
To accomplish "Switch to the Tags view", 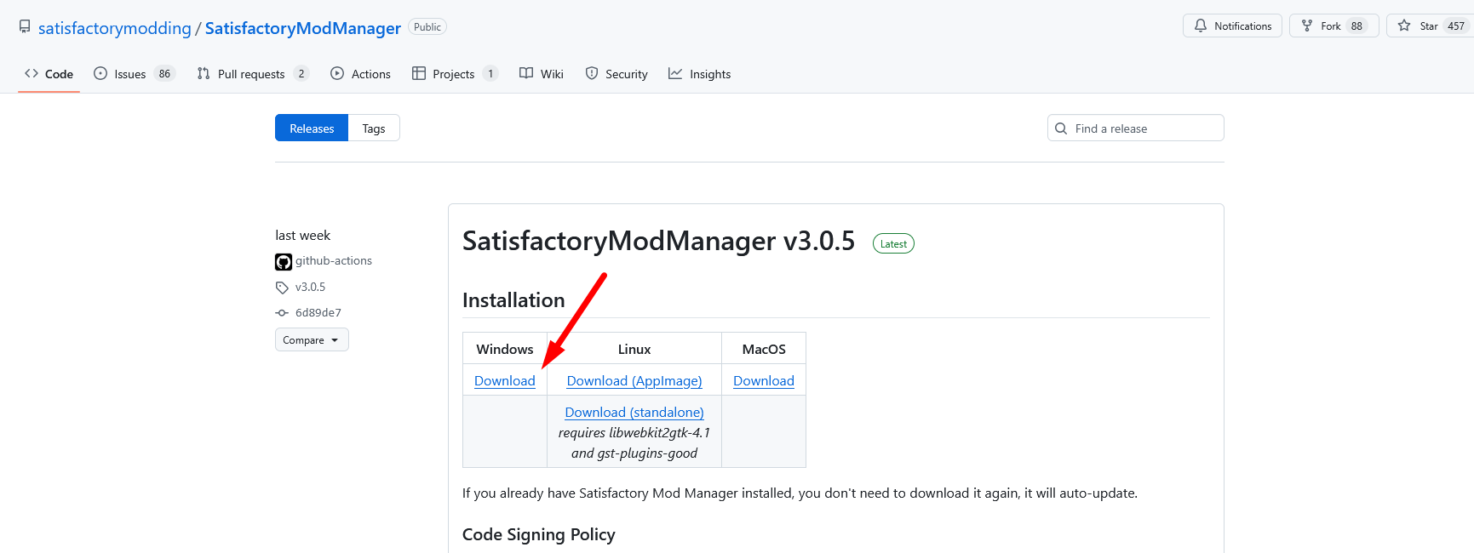I will (373, 128).
